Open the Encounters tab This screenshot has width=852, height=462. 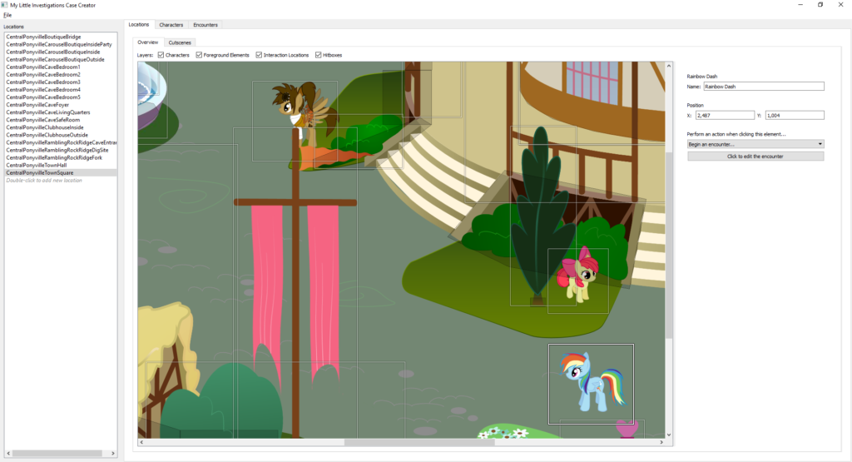coord(206,25)
